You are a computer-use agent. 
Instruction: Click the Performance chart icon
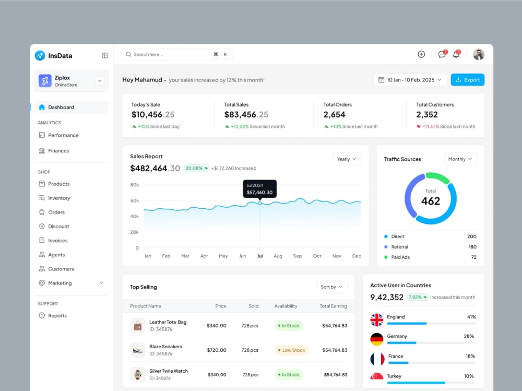42,135
